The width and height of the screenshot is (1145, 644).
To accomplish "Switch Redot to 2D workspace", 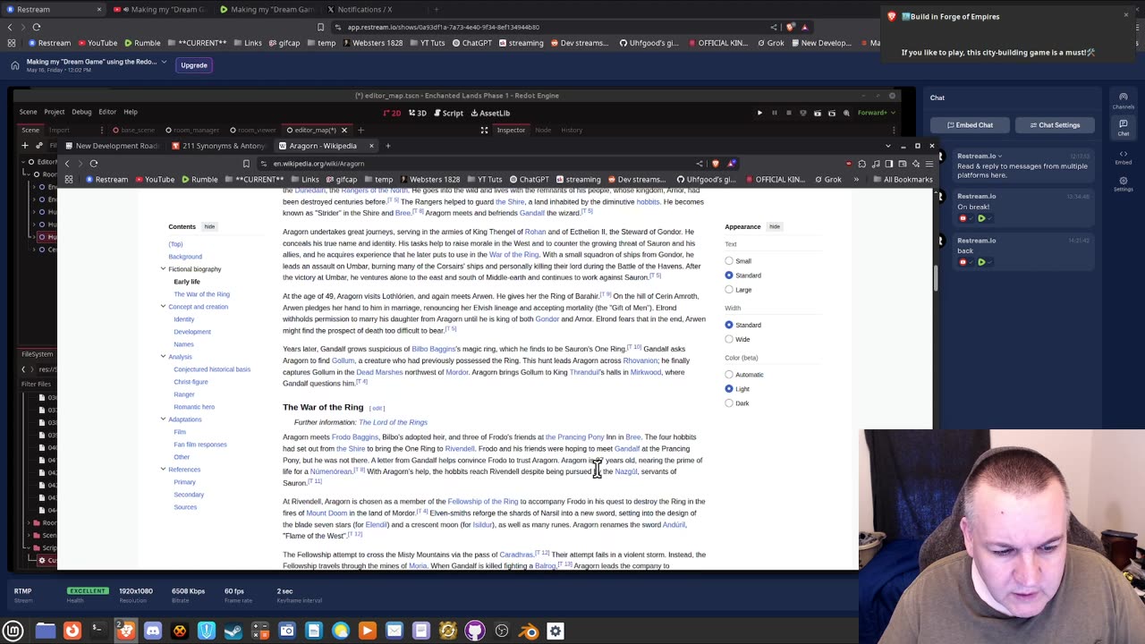I will click(x=392, y=113).
